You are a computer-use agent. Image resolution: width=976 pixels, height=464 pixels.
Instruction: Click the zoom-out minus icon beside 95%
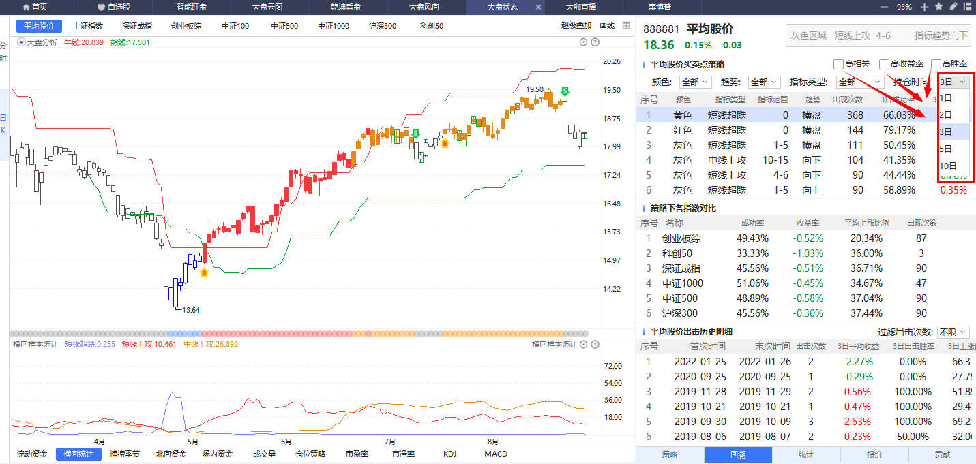(x=885, y=7)
